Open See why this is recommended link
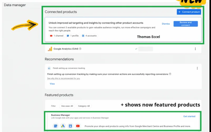 click(x=63, y=78)
